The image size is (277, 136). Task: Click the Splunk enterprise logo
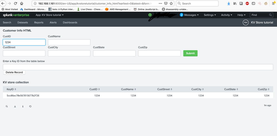click(x=16, y=15)
